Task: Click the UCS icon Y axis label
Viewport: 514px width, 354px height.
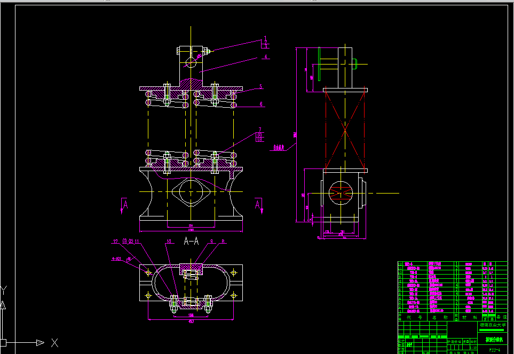Action: 4,291
